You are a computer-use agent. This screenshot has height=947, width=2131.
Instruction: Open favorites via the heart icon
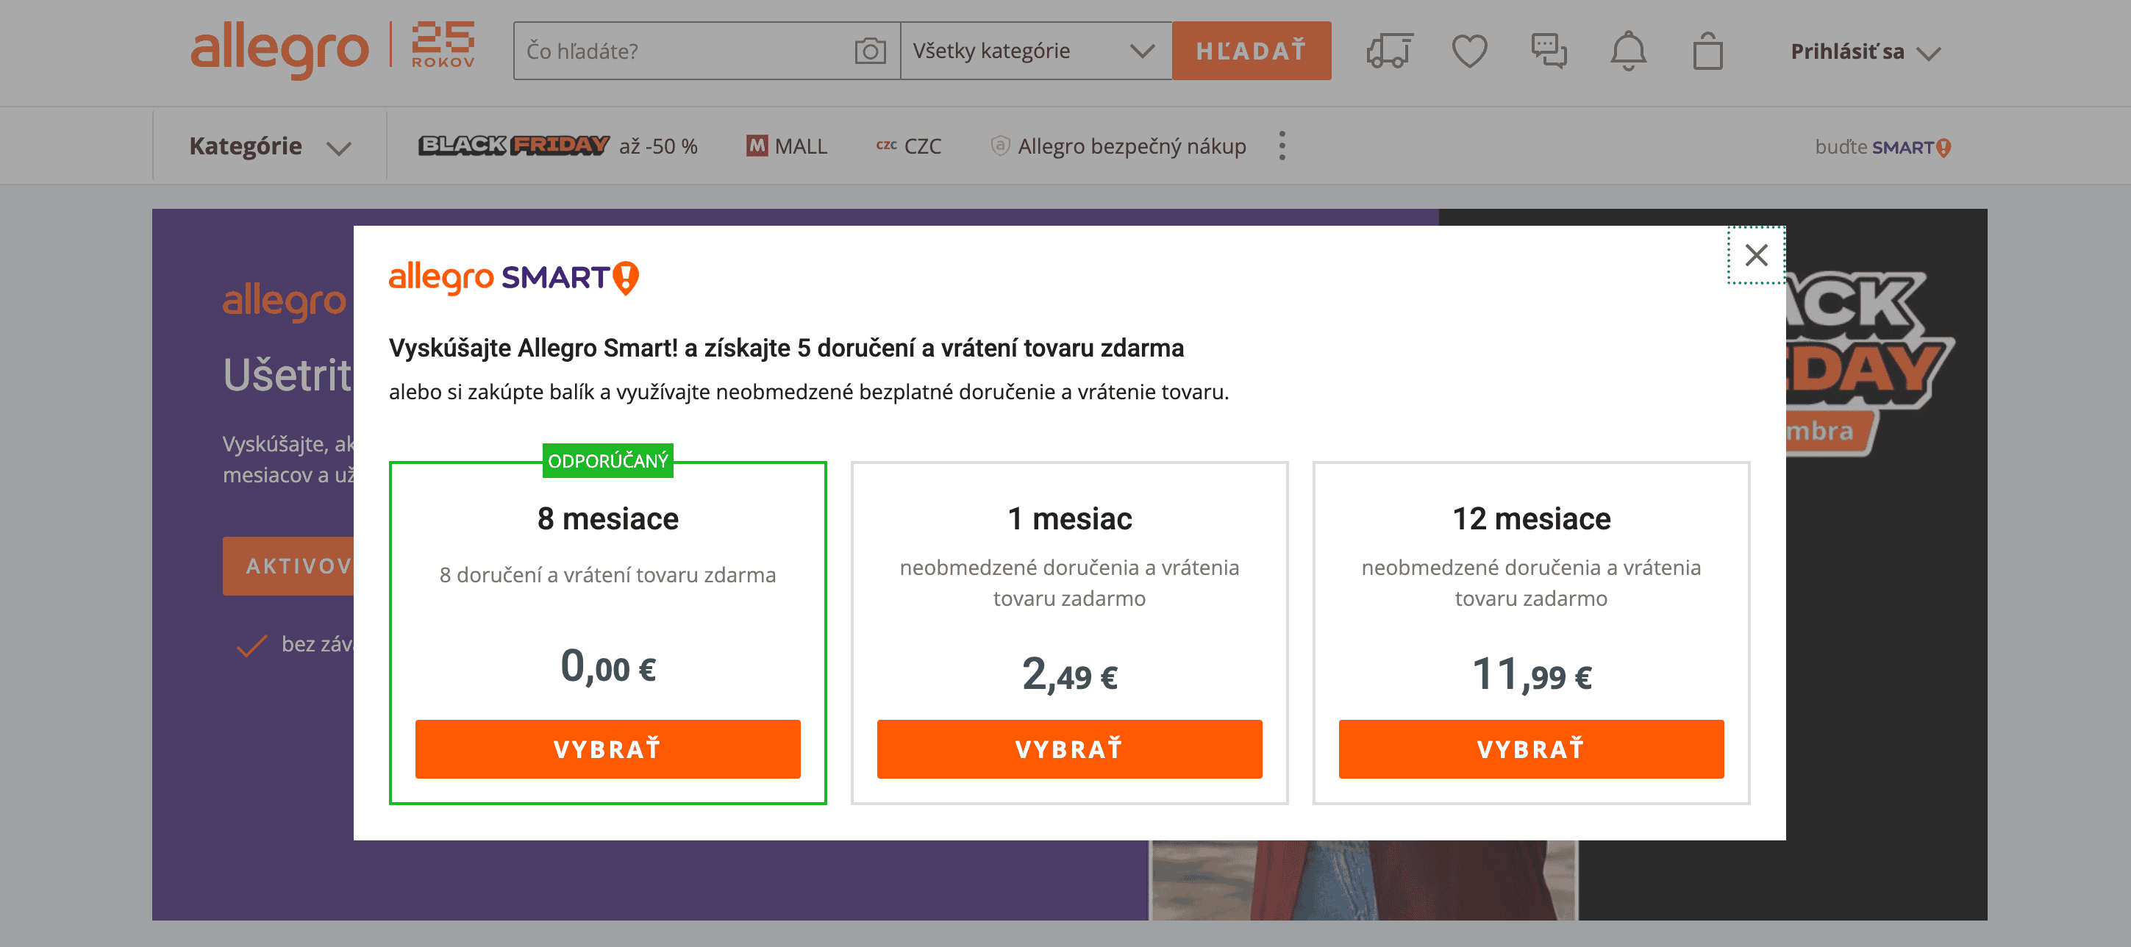(x=1469, y=51)
